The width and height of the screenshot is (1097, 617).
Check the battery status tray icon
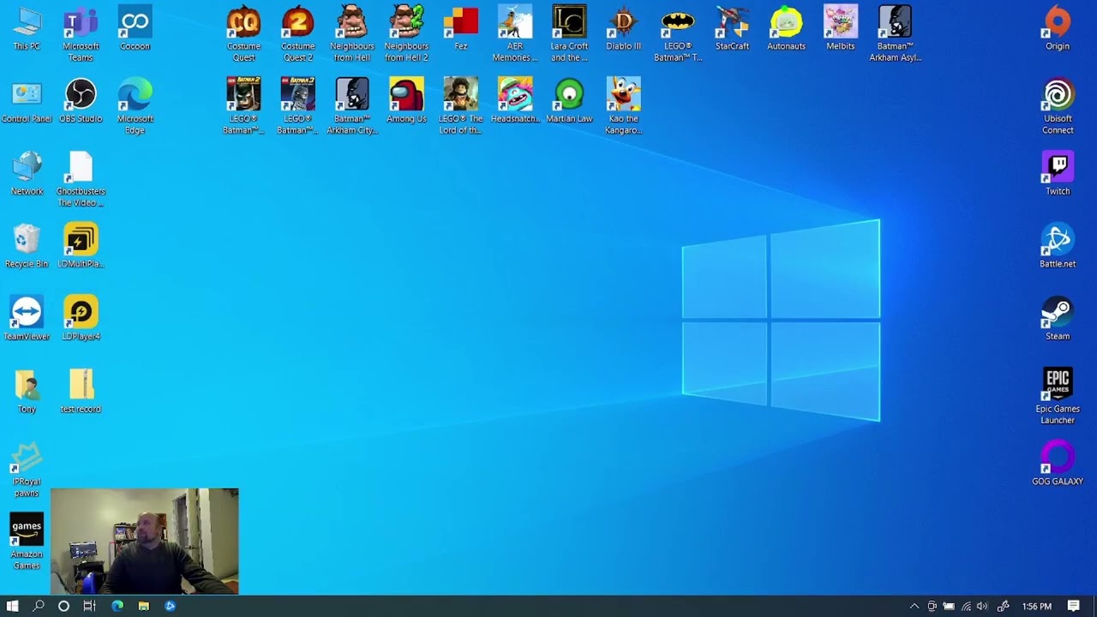click(949, 607)
